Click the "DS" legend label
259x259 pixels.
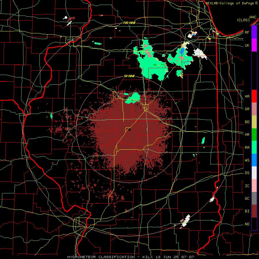pyautogui.click(x=247, y=173)
